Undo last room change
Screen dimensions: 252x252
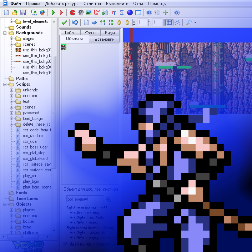click(x=75, y=22)
